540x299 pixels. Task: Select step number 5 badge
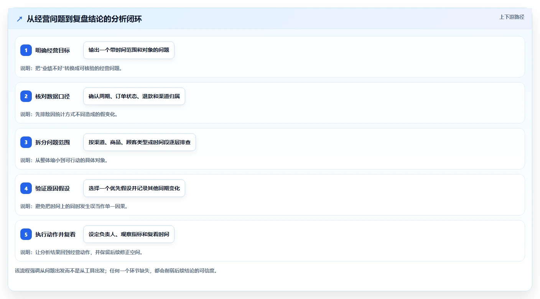(26, 234)
